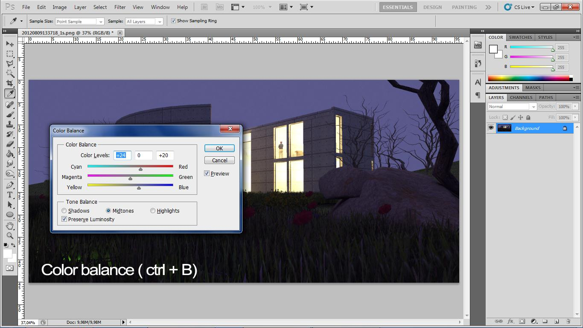Delete layer with trash icon
Screen dimensions: 583x328
point(568,321)
